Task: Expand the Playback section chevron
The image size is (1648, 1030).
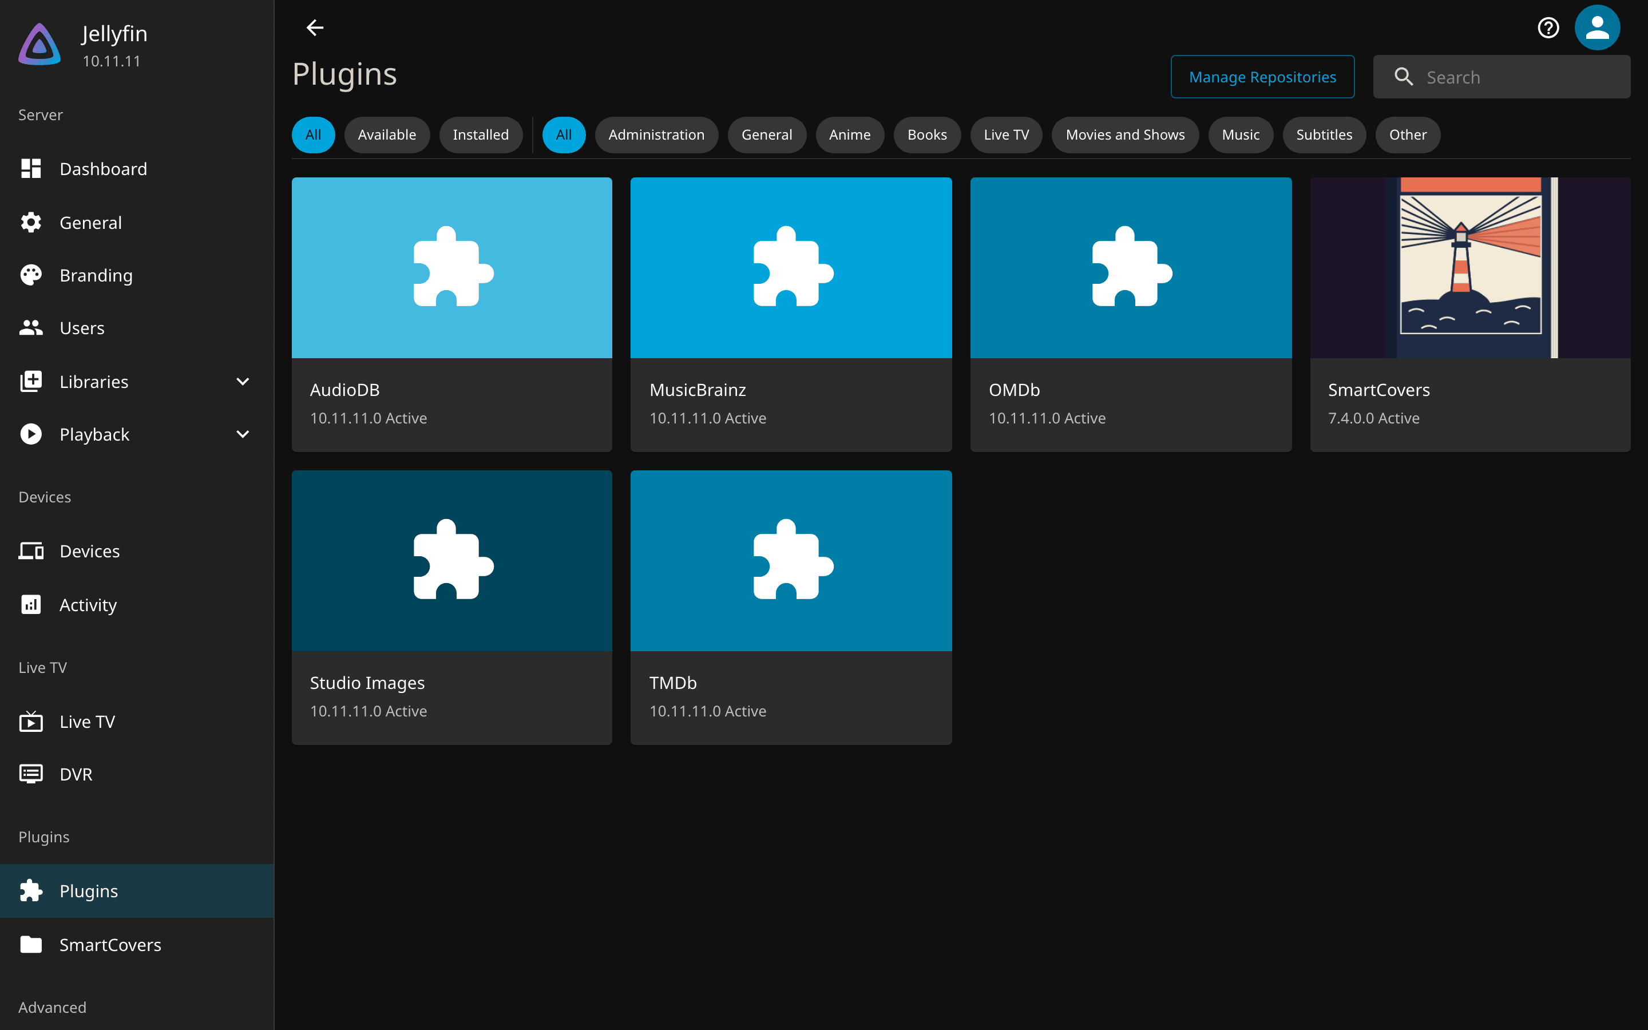Action: point(243,435)
